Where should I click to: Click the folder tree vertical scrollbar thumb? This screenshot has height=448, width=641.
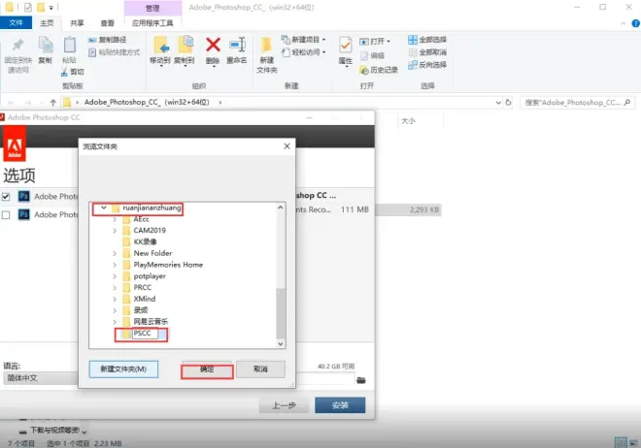(x=280, y=313)
